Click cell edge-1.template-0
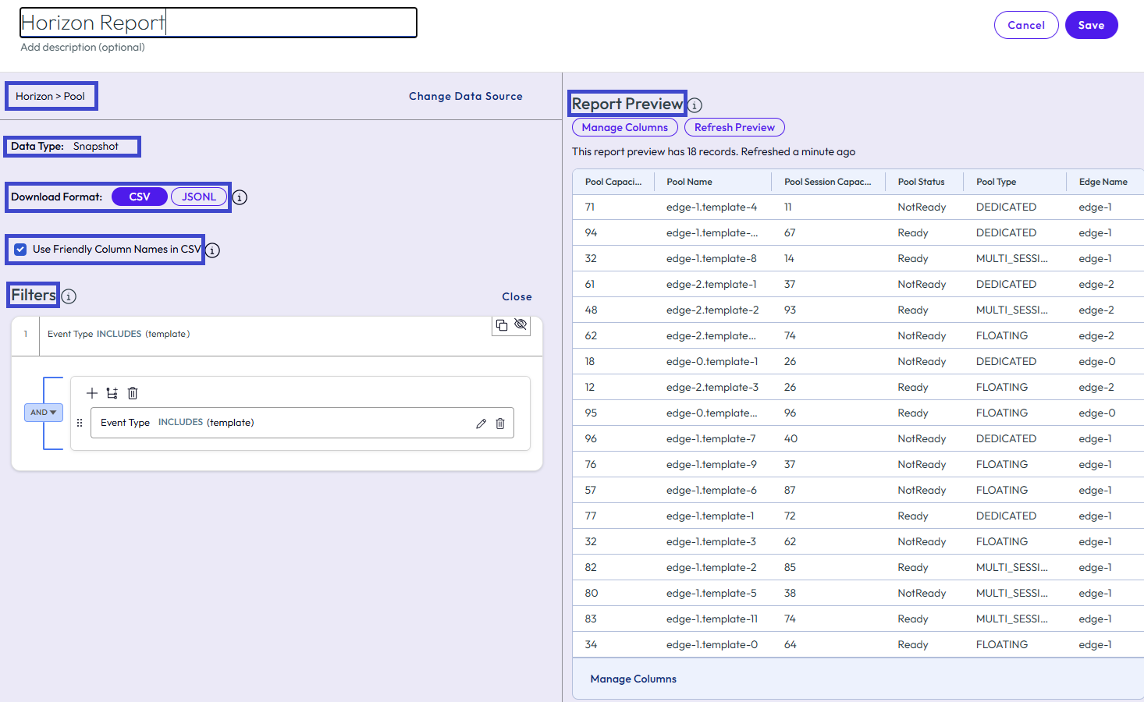The height and width of the screenshot is (702, 1144). pos(712,644)
